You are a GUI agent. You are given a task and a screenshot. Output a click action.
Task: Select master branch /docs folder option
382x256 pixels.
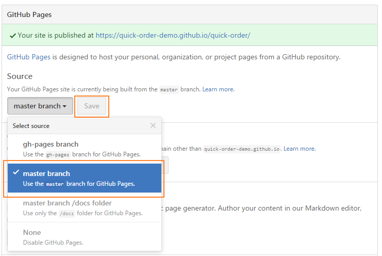85,207
